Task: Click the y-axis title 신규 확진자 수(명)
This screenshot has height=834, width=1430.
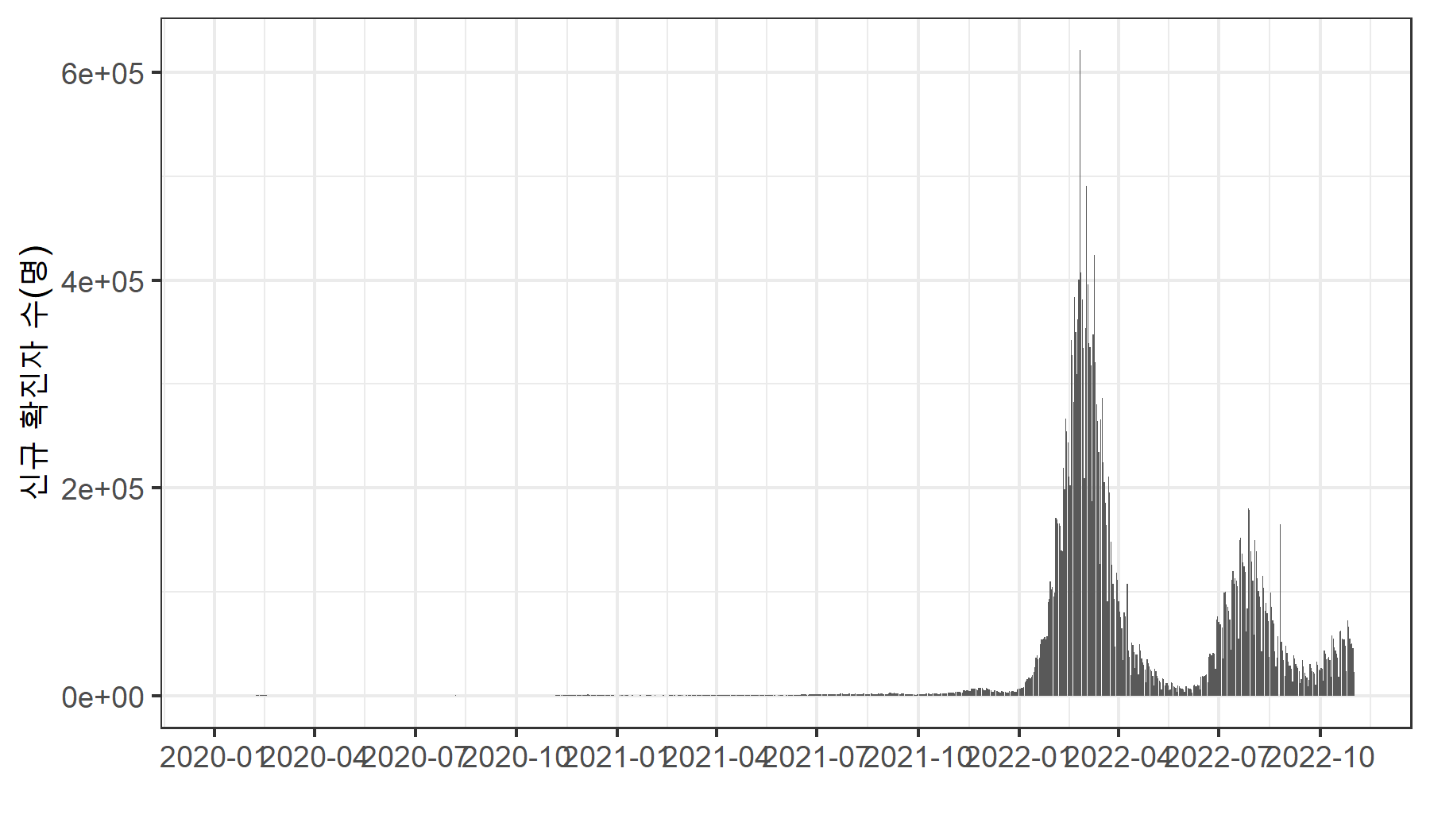Action: coord(36,372)
